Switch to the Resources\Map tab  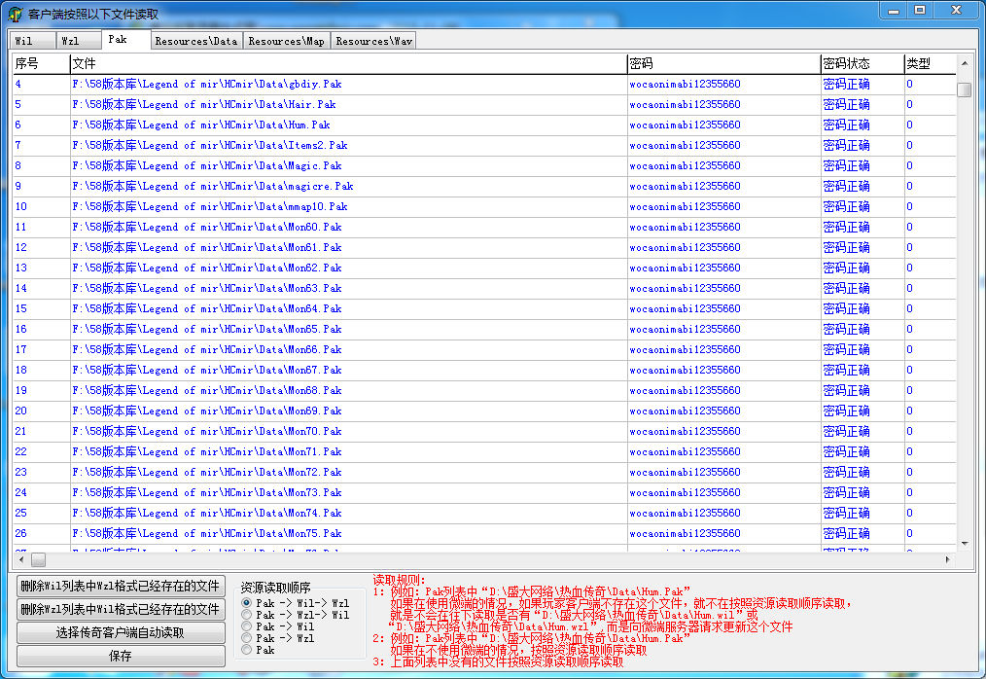[x=286, y=41]
